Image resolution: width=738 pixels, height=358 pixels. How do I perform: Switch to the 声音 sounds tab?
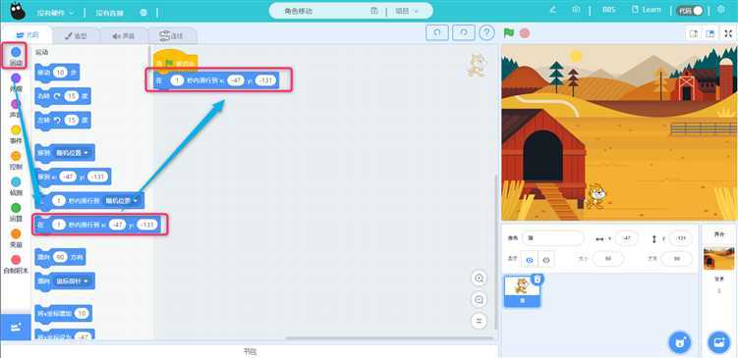pyautogui.click(x=124, y=35)
